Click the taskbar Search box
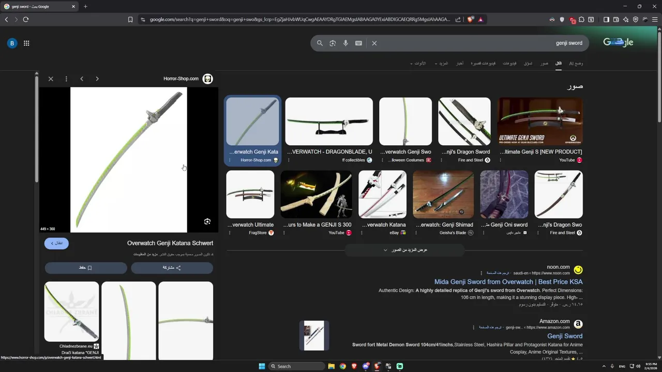662x372 pixels. pyautogui.click(x=296, y=366)
